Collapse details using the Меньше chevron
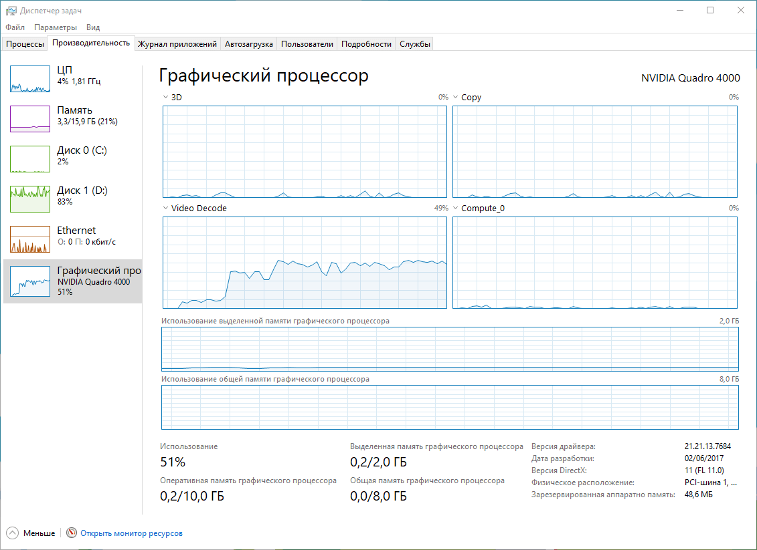 (12, 533)
